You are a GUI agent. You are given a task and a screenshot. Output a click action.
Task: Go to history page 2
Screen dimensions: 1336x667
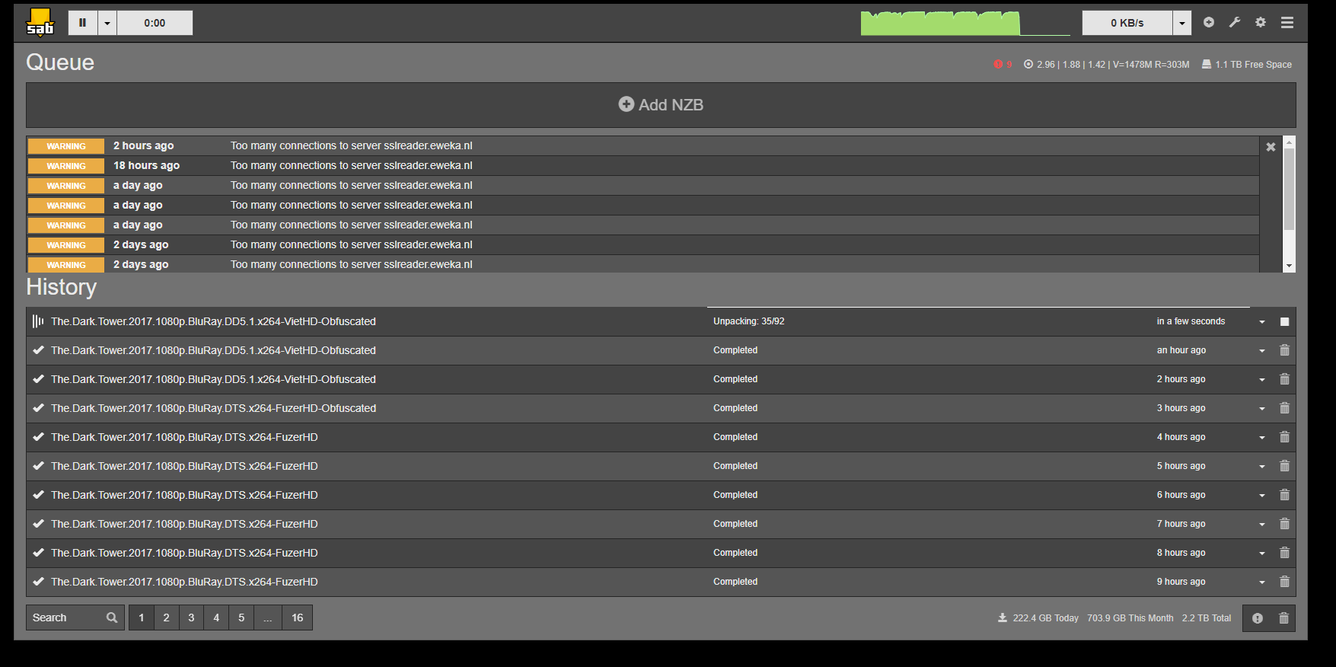click(166, 618)
